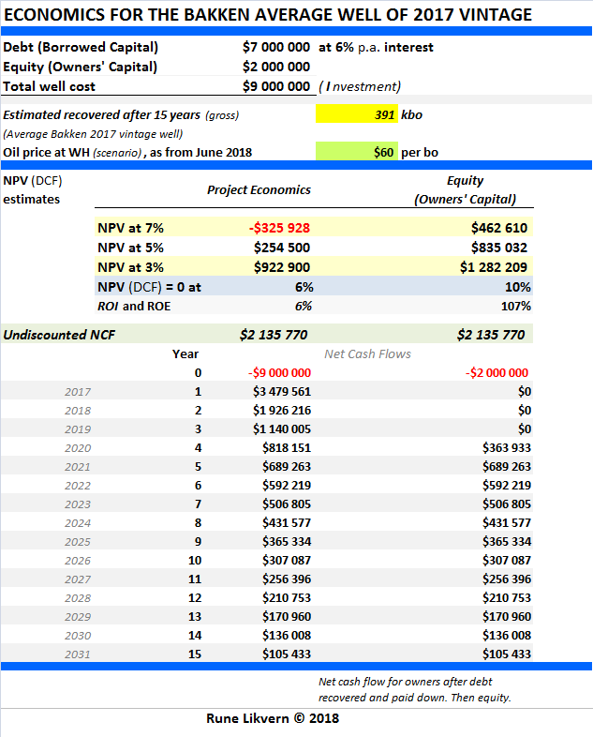
Task: Select the year 4 equity cash flow $363 933
Action: pyautogui.click(x=499, y=447)
